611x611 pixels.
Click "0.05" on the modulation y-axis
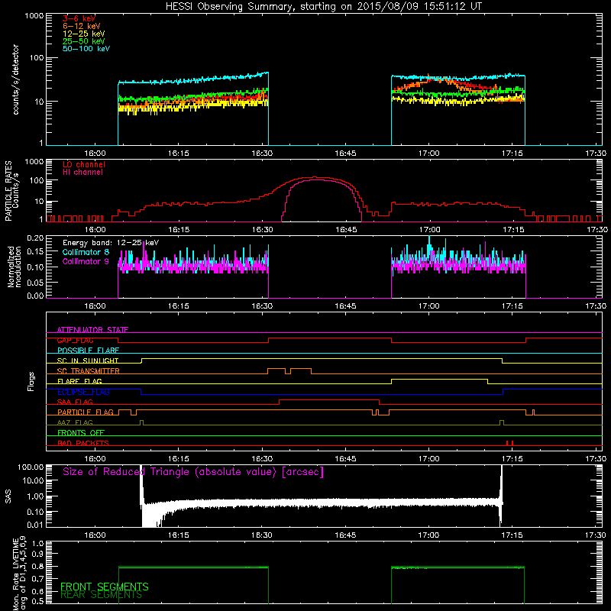tap(35, 283)
